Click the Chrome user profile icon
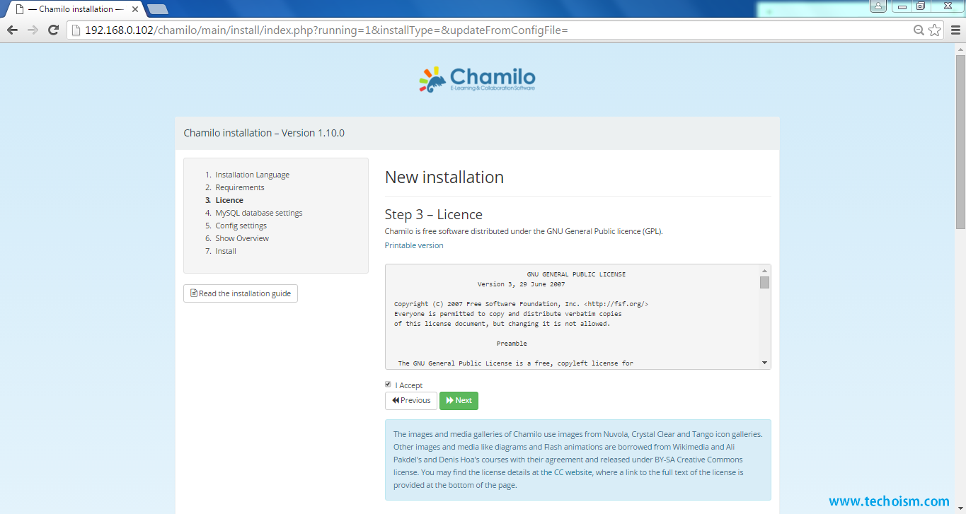The height and width of the screenshot is (514, 966). [x=878, y=6]
